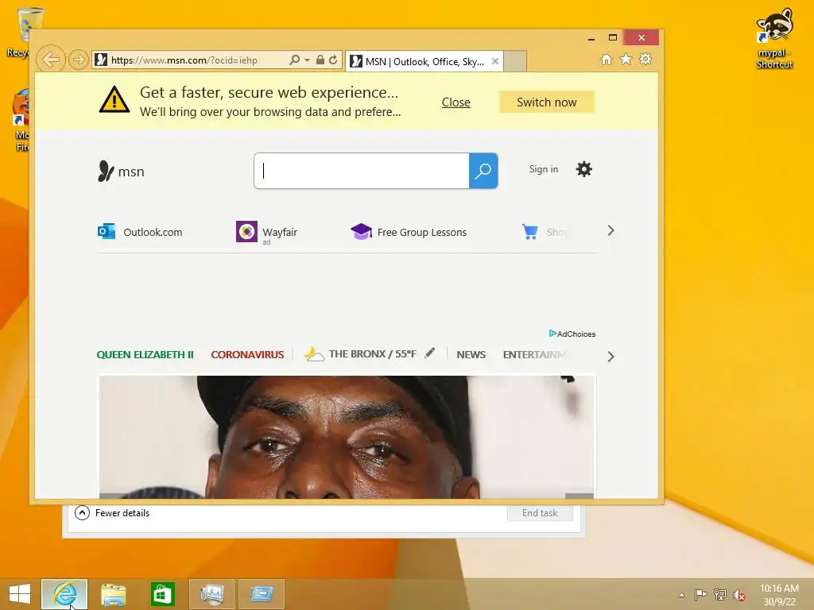Open the featured news story image
The image size is (814, 610).
(x=347, y=437)
